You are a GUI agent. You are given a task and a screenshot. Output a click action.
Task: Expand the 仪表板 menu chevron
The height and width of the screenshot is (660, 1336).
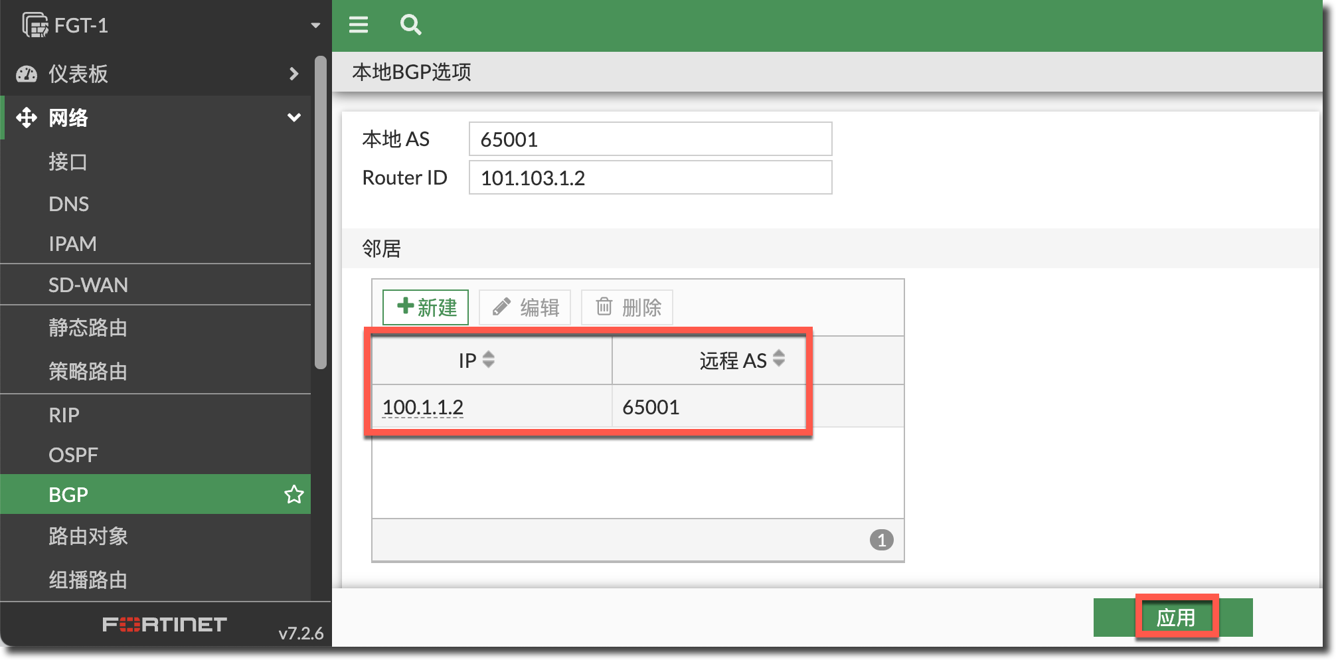coord(293,74)
